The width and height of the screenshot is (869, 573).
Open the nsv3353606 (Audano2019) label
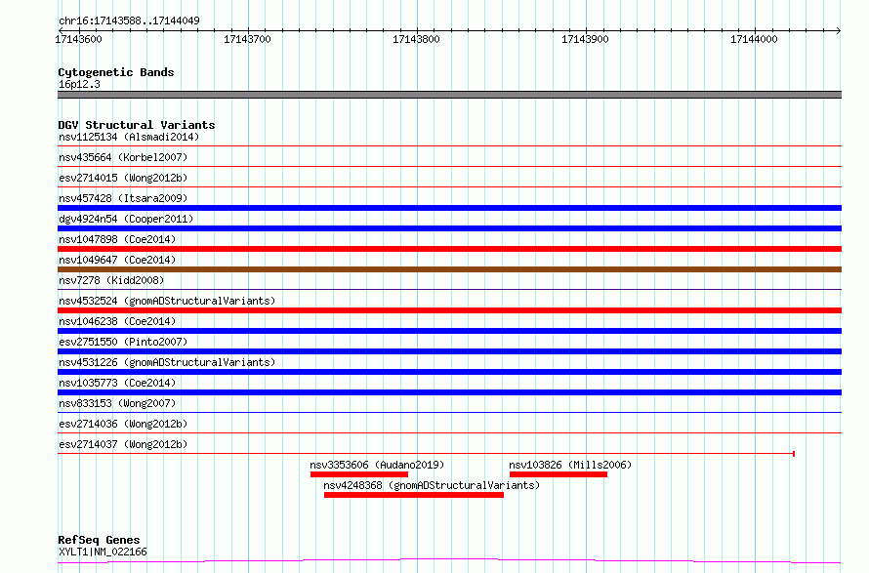point(377,465)
